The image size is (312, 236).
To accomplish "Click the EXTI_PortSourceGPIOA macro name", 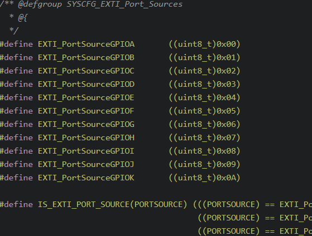I will (86, 45).
